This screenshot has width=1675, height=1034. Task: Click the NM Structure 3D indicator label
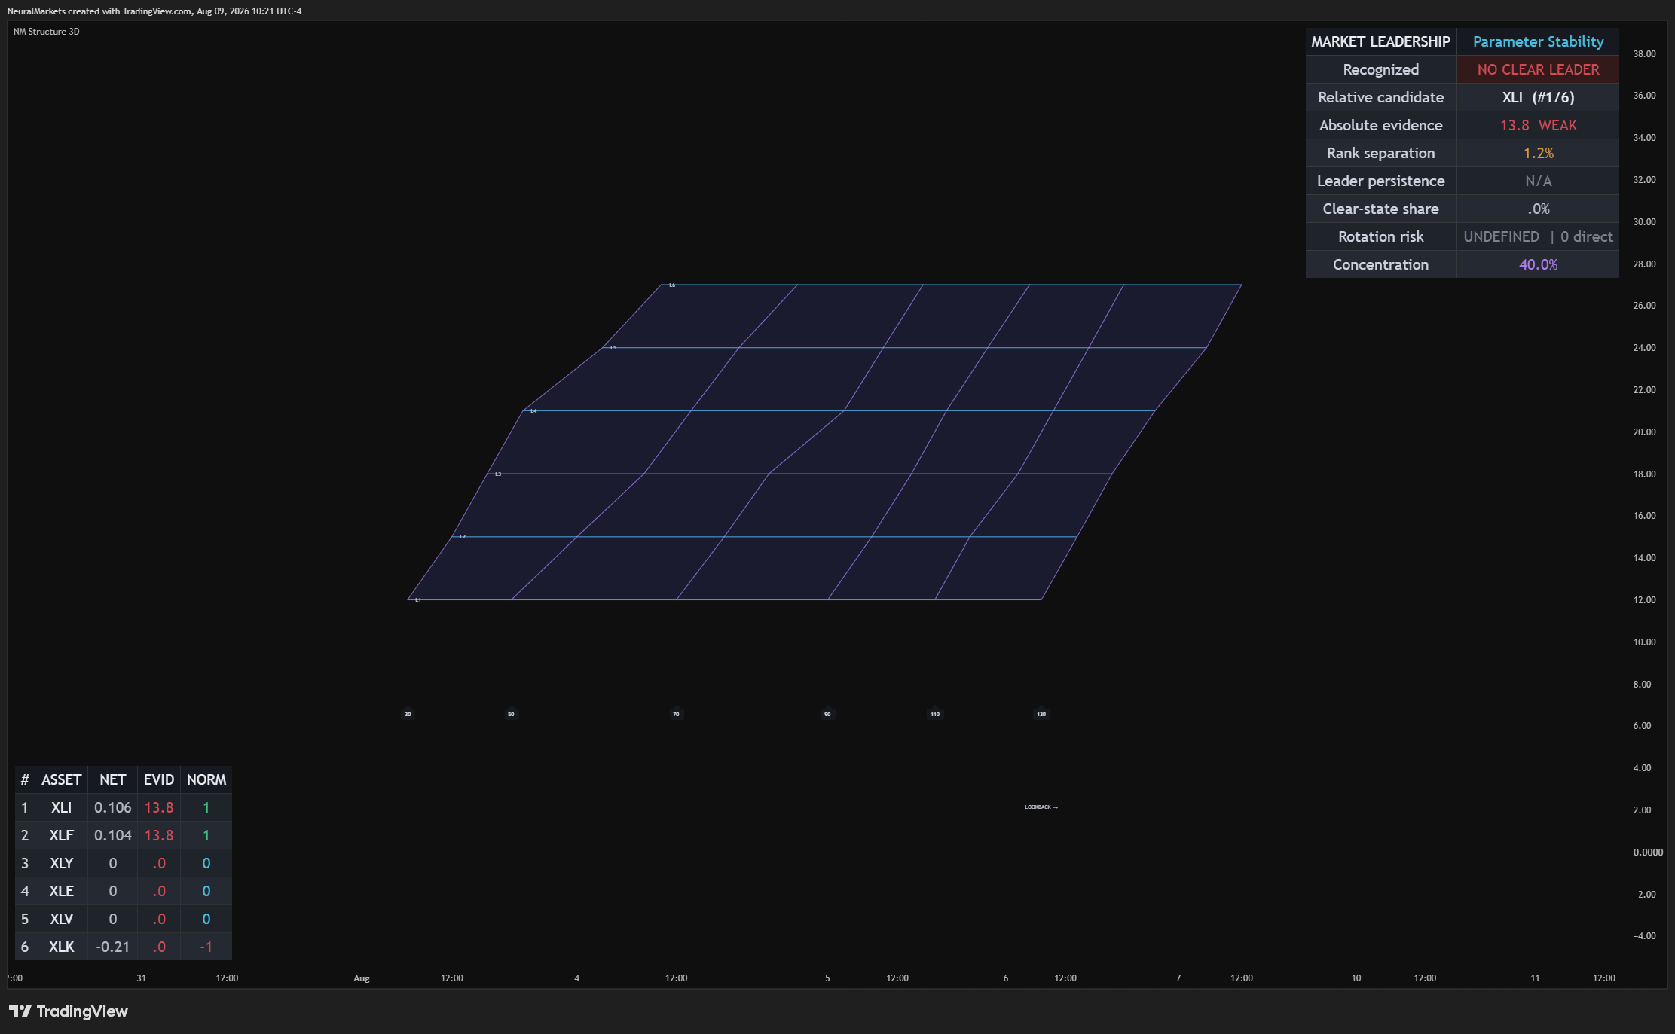tap(46, 32)
